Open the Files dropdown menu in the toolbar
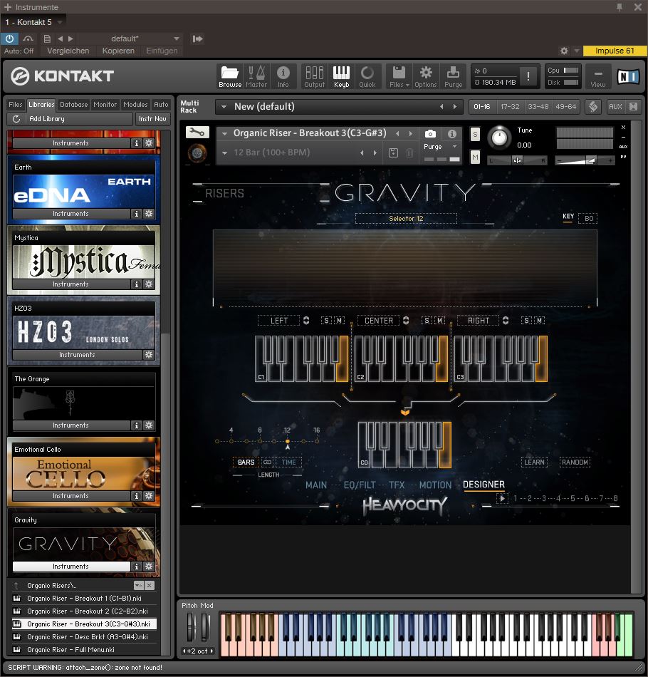The width and height of the screenshot is (648, 677). (x=399, y=76)
